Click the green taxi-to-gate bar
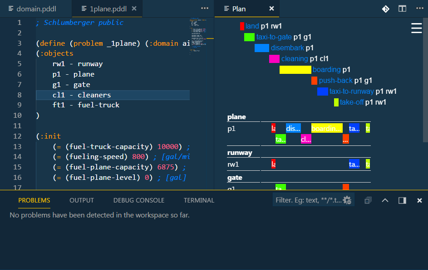 [249, 37]
